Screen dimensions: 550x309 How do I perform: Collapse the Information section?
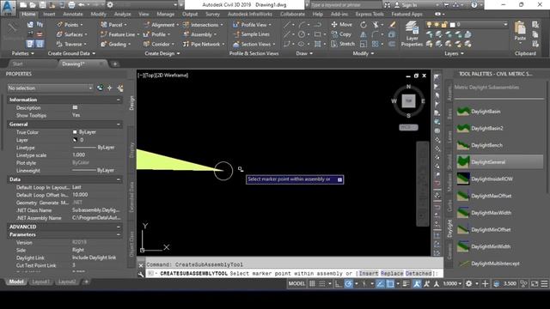[x=119, y=100]
